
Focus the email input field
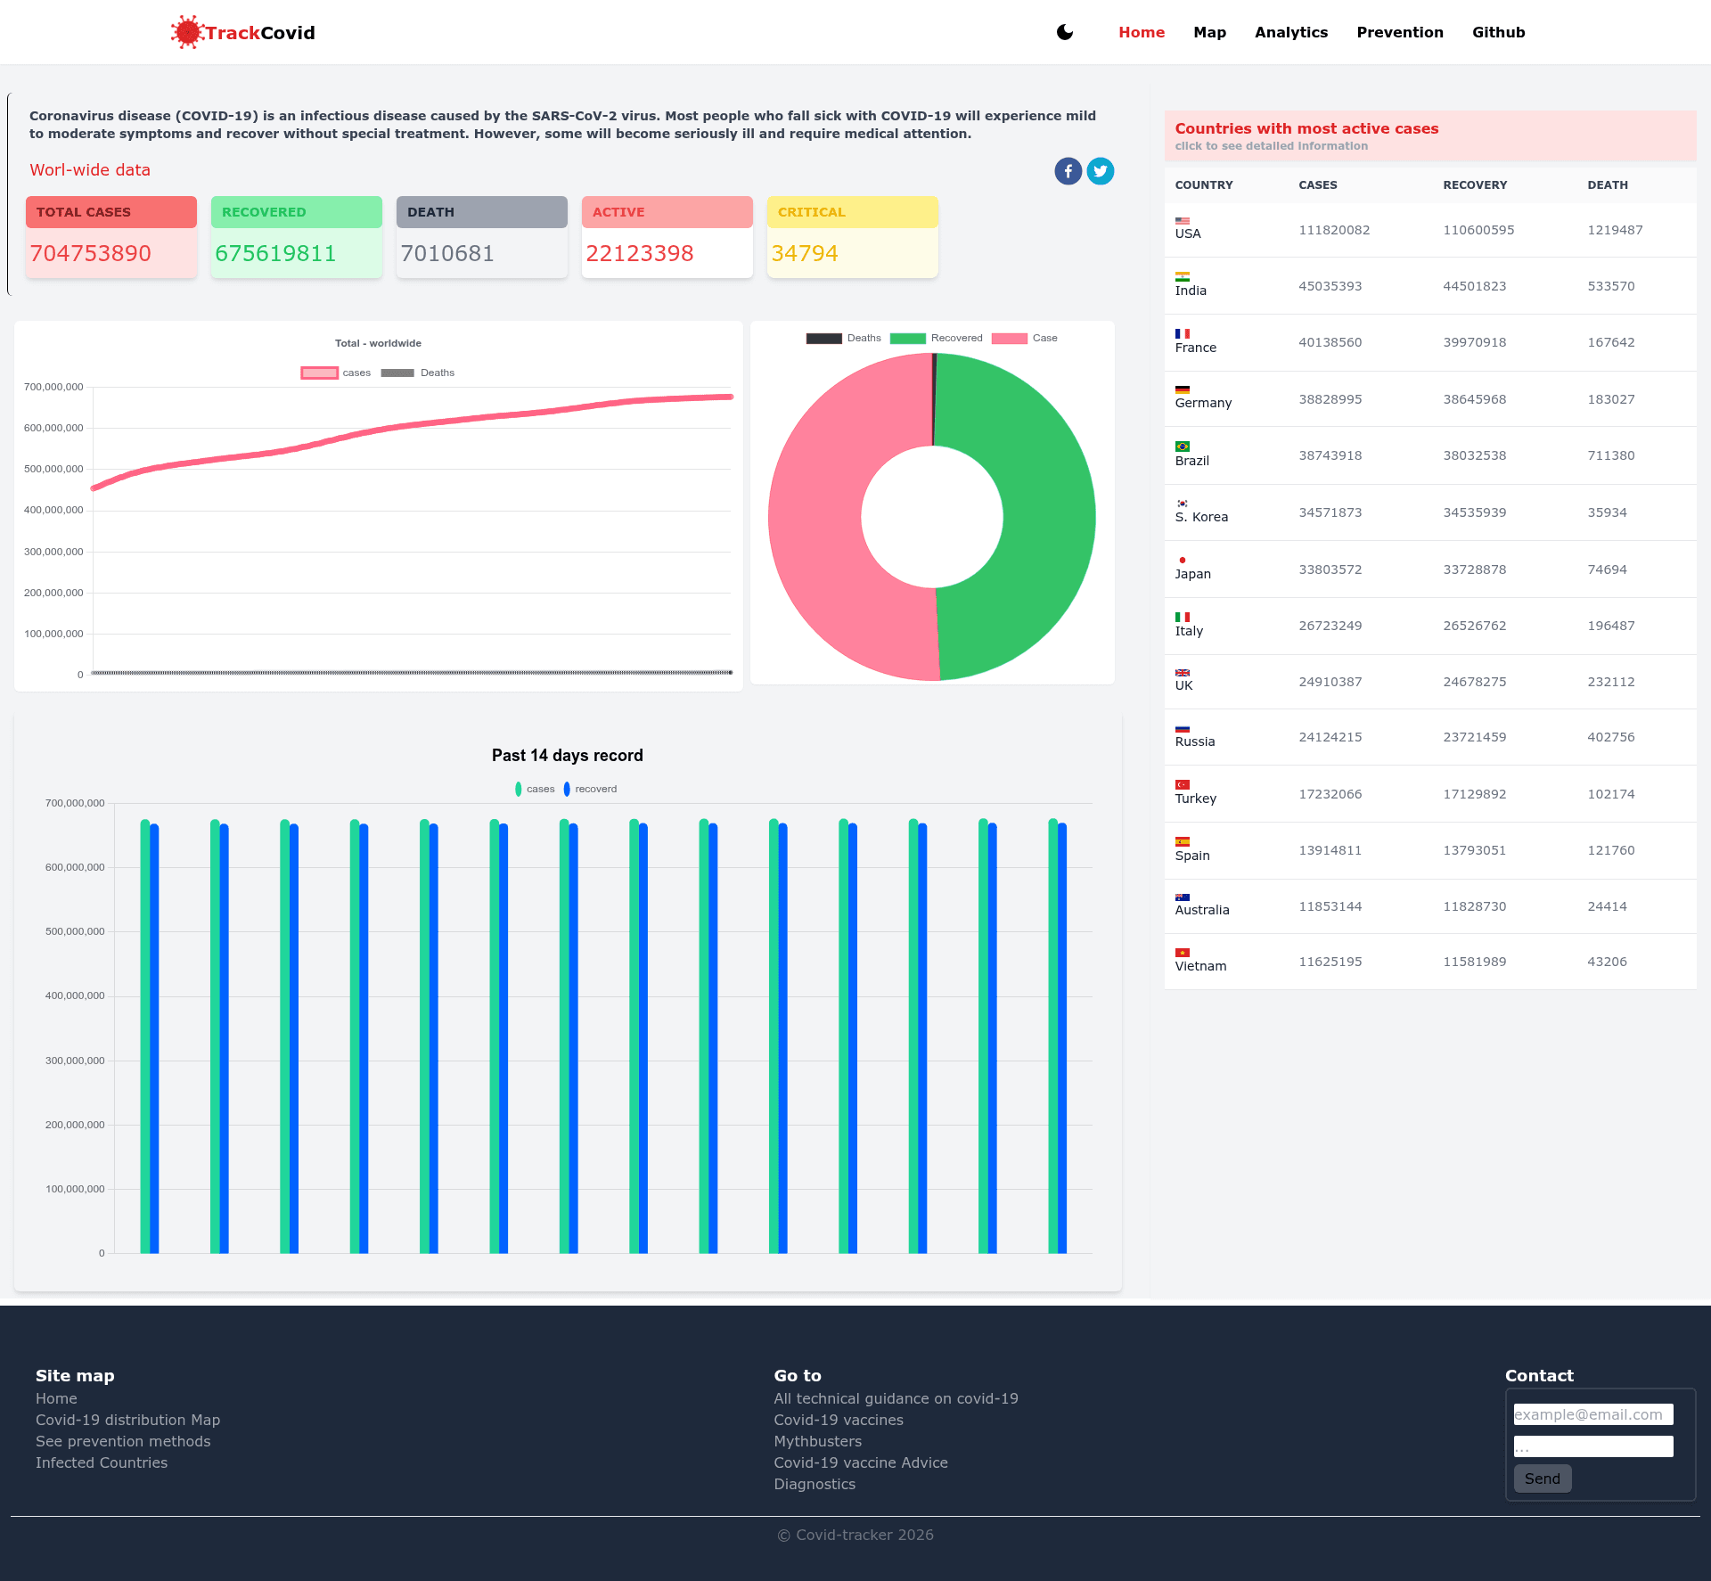pos(1593,1414)
